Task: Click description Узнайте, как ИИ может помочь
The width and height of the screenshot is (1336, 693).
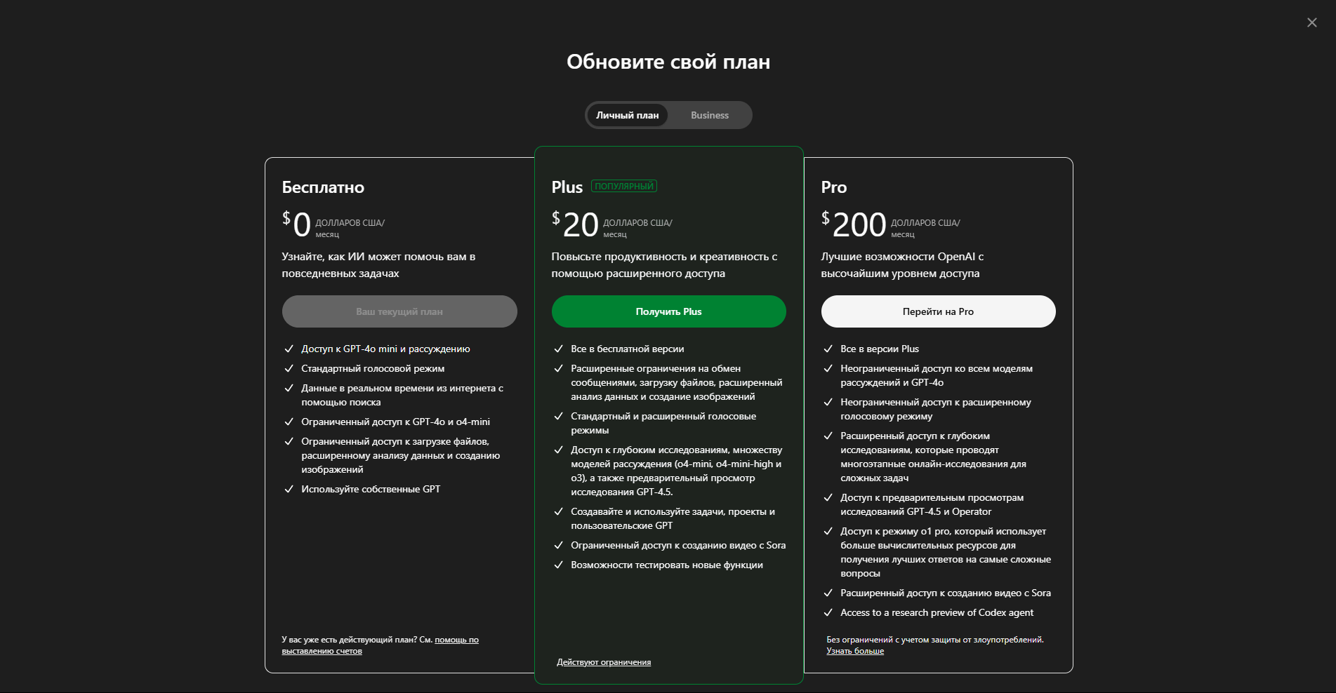Action: click(378, 265)
